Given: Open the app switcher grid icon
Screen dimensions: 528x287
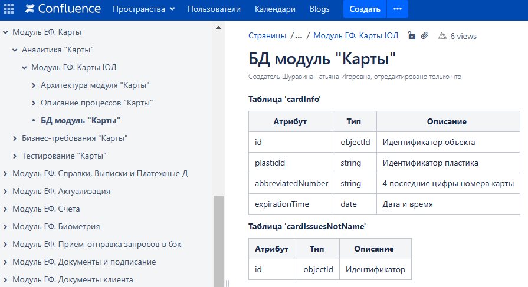Looking at the screenshot, I should click(x=9, y=9).
